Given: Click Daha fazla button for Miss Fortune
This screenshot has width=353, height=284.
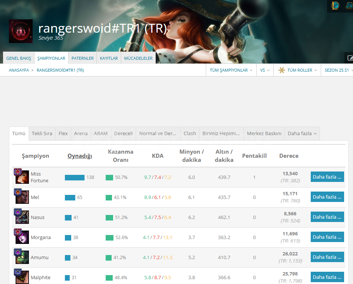Looking at the screenshot, I should click(327, 177).
